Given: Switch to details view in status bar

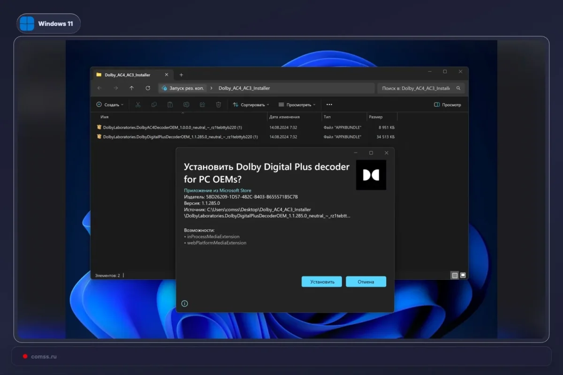Looking at the screenshot, I should [x=455, y=276].
